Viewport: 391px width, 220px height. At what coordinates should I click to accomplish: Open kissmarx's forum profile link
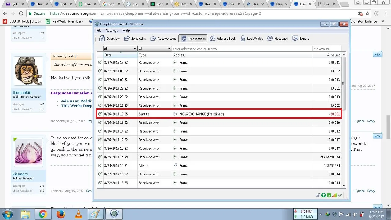coord(20,174)
